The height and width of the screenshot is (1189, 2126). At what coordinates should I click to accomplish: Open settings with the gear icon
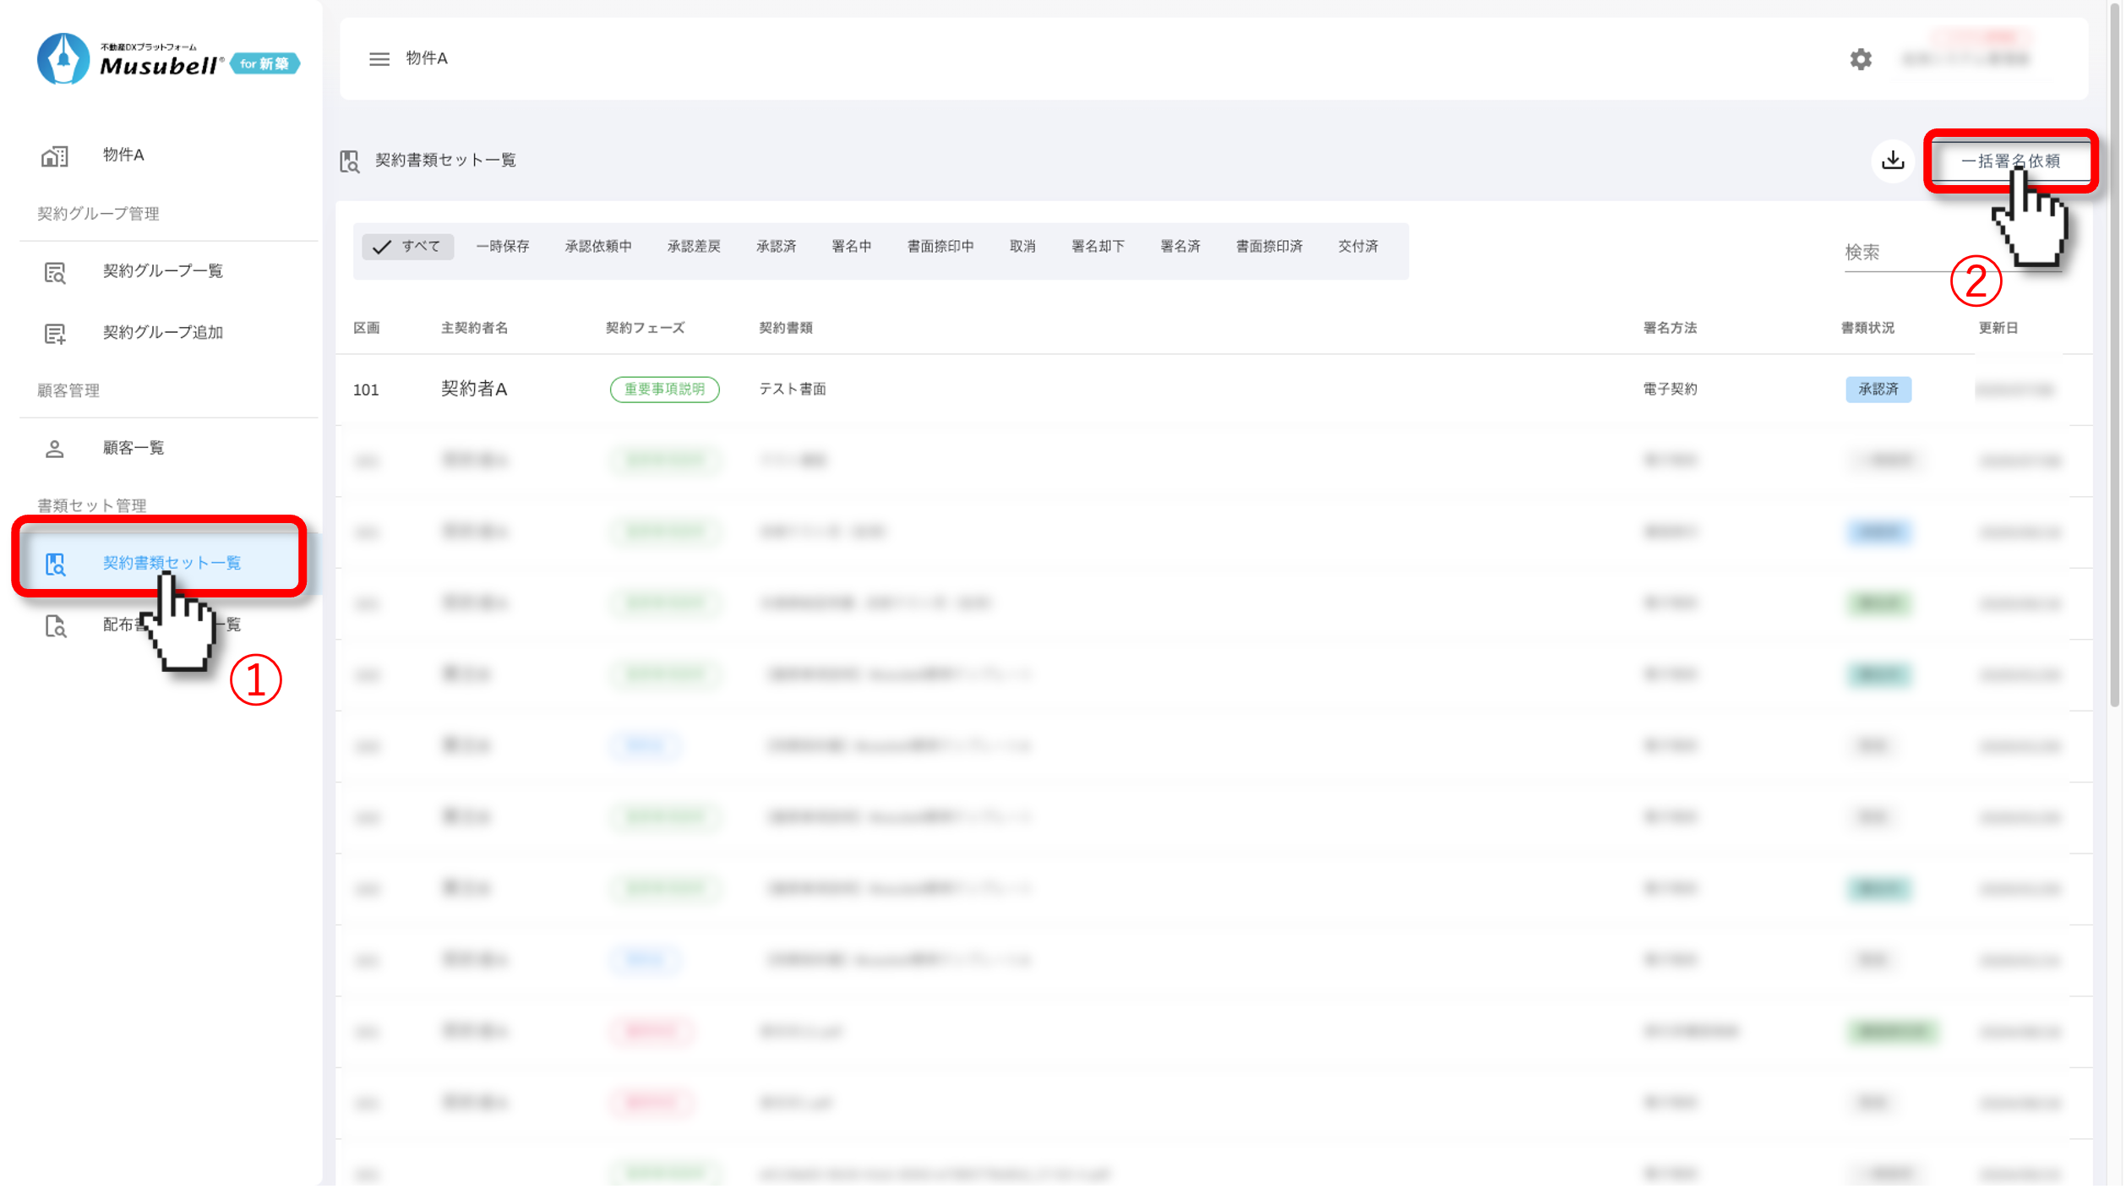[1860, 59]
